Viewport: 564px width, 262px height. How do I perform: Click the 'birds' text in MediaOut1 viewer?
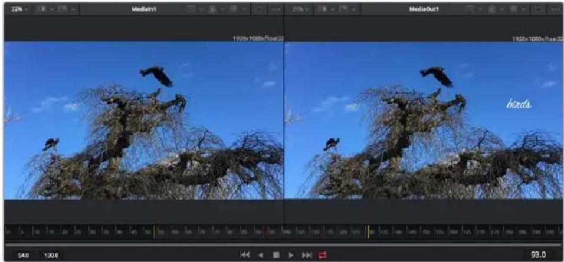(x=519, y=105)
